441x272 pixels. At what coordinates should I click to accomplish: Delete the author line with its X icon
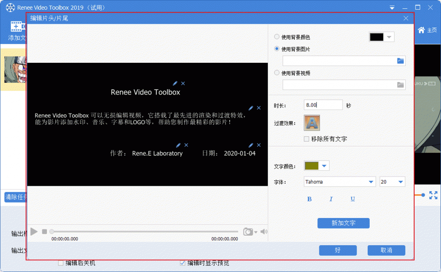pos(186,145)
